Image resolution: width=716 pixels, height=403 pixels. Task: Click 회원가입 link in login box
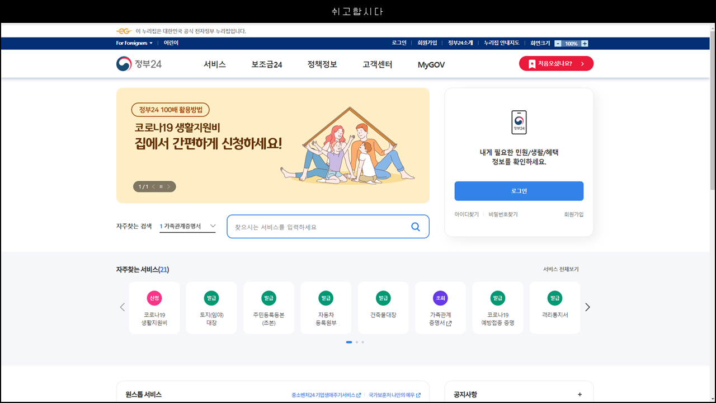click(x=574, y=214)
